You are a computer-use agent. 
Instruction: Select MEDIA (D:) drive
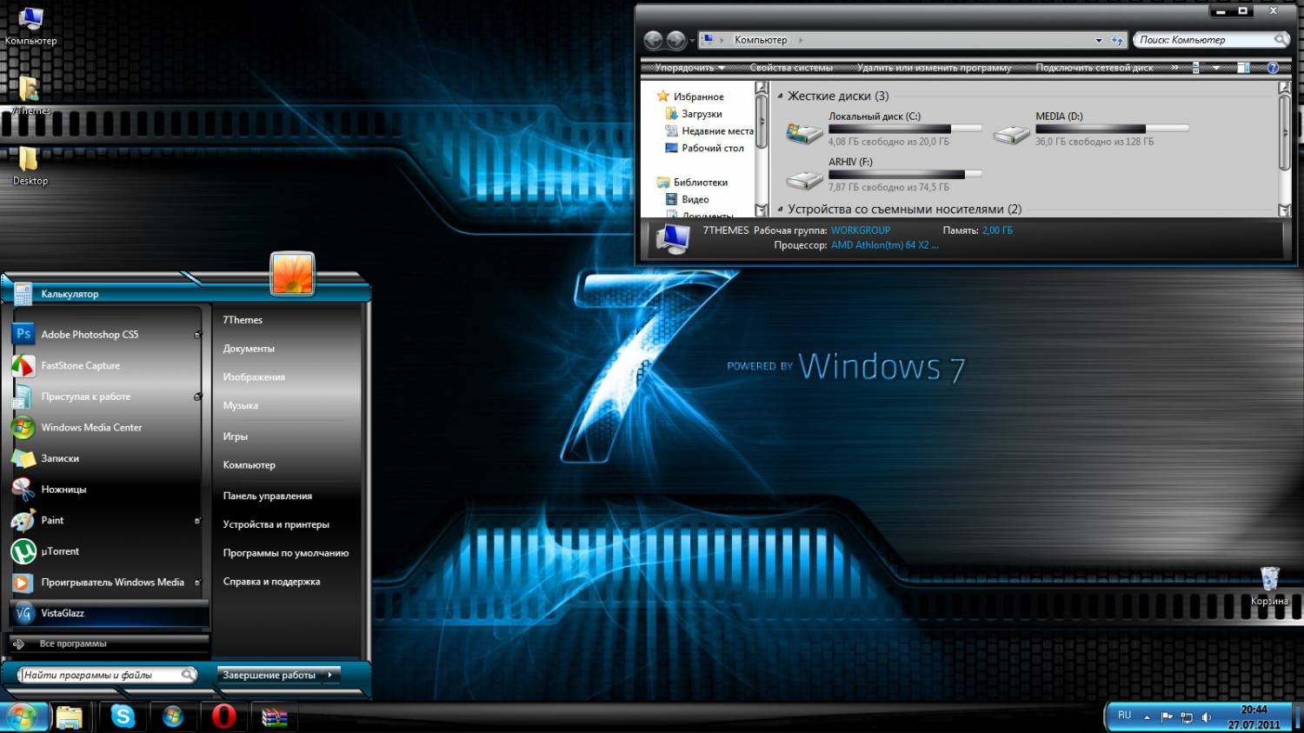point(1091,129)
